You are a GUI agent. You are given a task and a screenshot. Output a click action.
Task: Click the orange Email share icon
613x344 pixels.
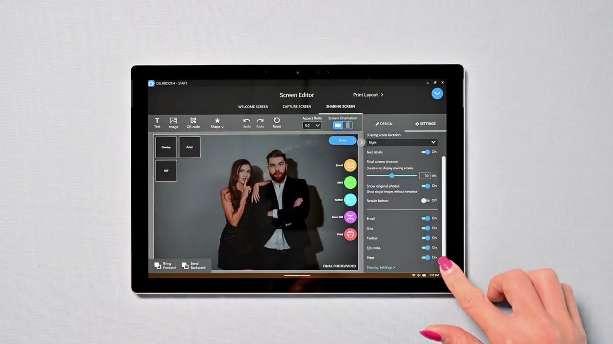pos(351,165)
